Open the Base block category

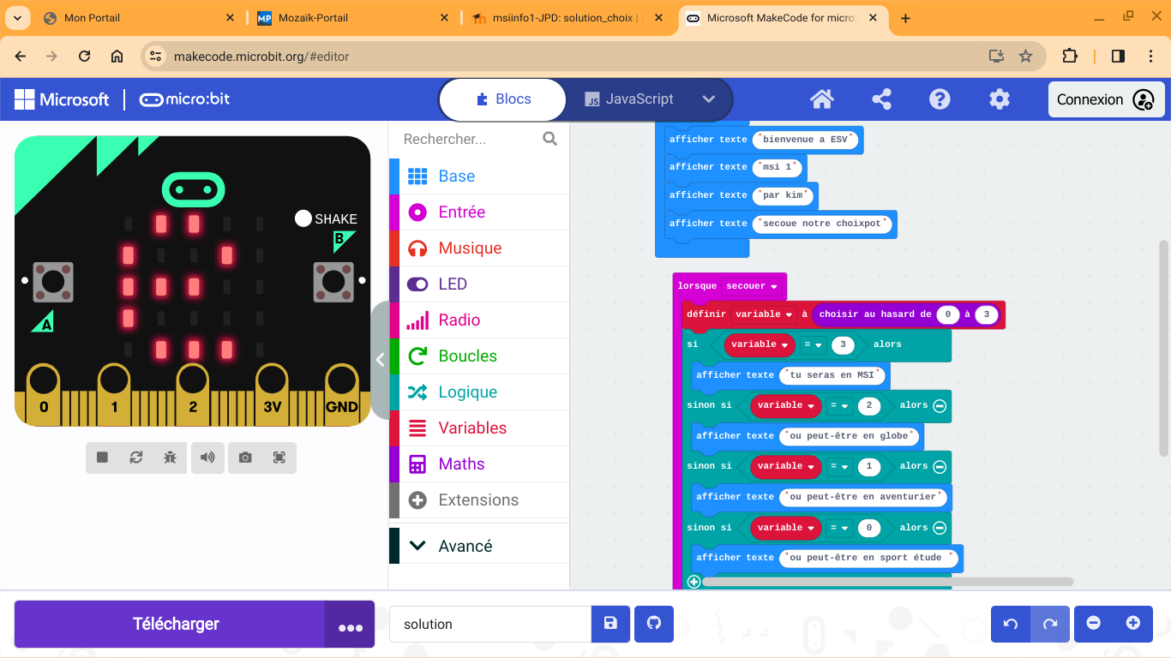479,176
